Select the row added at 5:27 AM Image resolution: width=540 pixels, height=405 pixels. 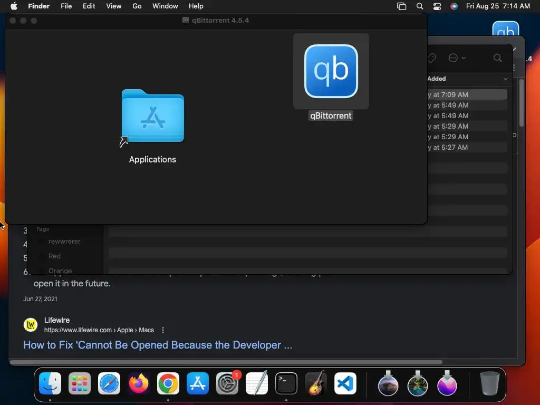[467, 148]
